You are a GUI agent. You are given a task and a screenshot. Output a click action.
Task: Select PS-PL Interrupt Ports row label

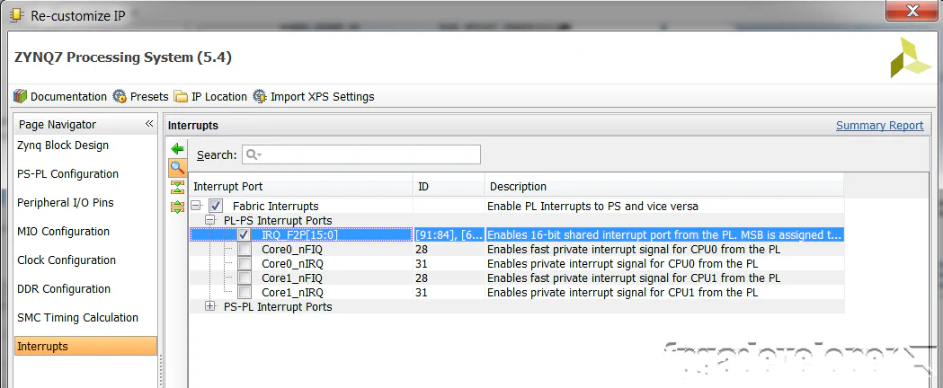coord(278,307)
